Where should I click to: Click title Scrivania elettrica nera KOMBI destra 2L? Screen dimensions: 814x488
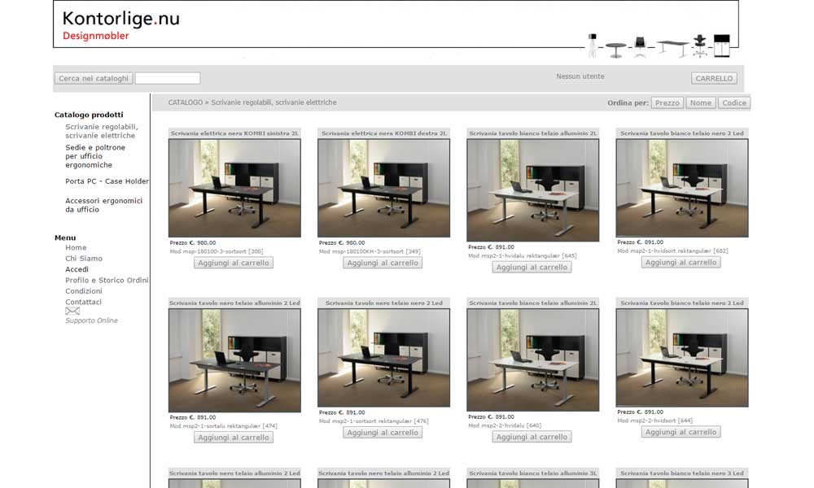pyautogui.click(x=383, y=133)
